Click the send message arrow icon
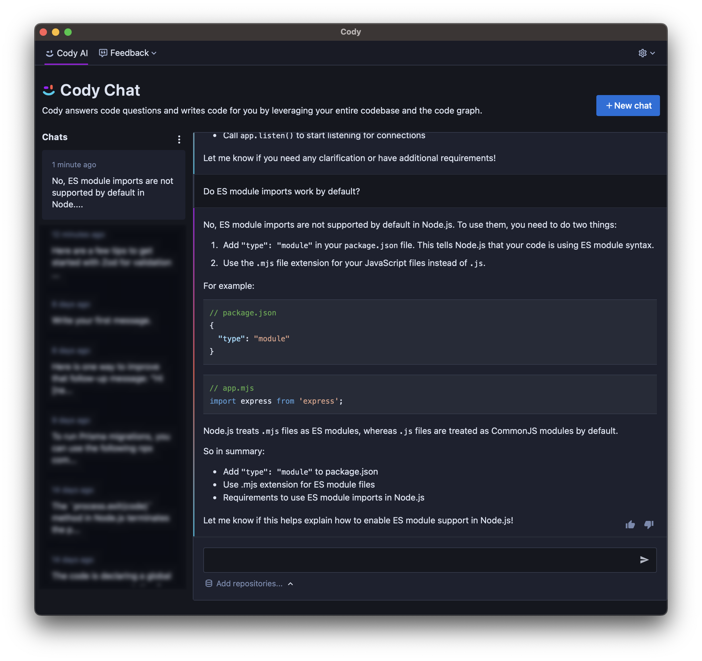 (x=646, y=559)
